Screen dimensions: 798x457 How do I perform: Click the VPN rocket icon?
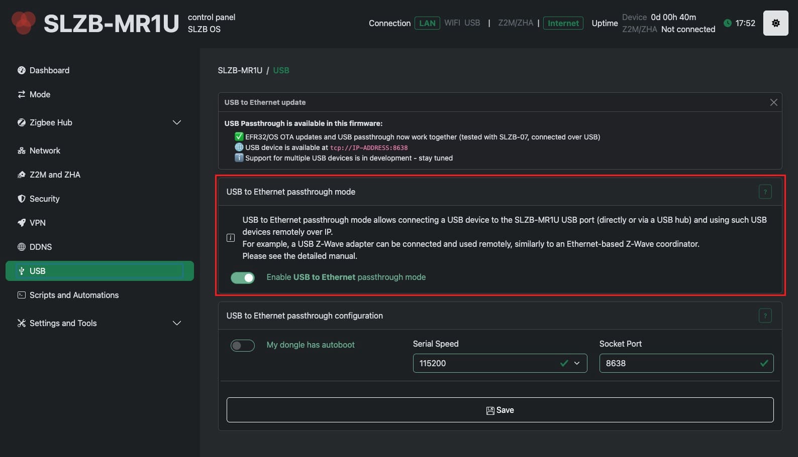tap(21, 223)
